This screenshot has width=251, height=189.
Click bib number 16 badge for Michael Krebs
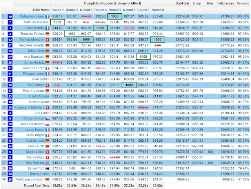[x=10, y=102]
